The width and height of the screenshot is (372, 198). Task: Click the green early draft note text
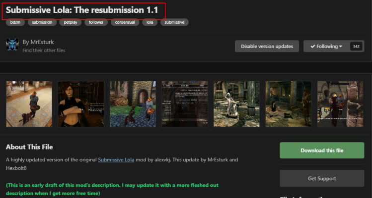point(112,189)
